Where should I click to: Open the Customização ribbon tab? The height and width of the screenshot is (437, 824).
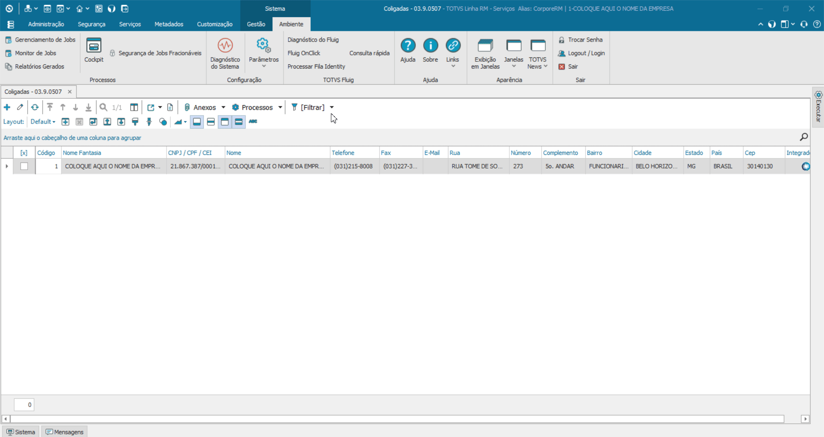pyautogui.click(x=215, y=24)
